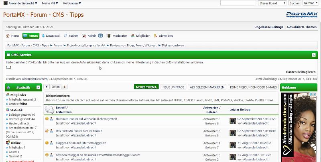Click the Abmelden key icon
321x162 pixels.
[155, 36]
